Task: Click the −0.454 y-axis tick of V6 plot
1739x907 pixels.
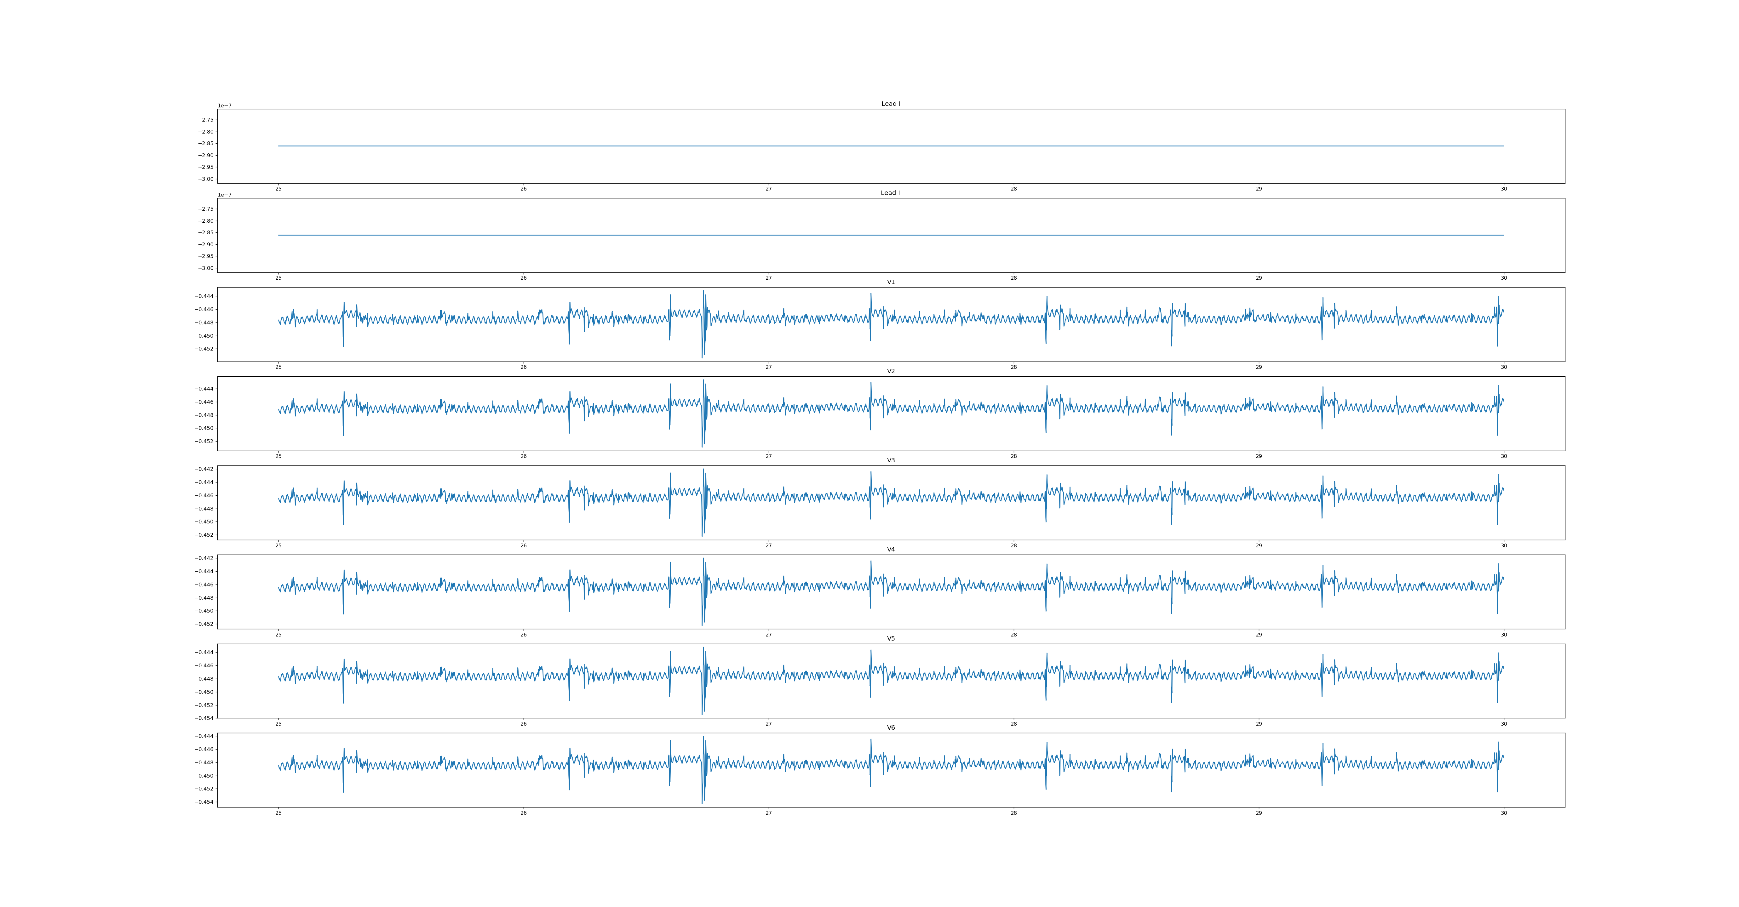Action: pyautogui.click(x=204, y=802)
